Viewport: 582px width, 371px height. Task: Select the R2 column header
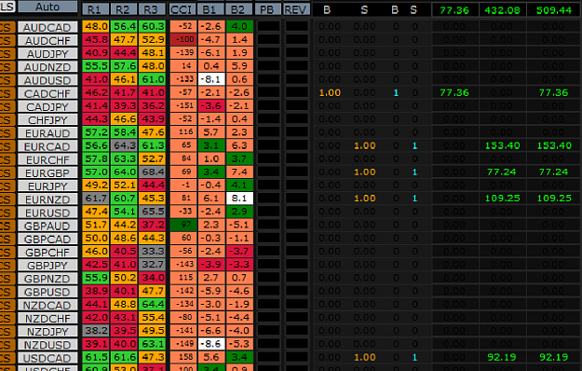(124, 9)
